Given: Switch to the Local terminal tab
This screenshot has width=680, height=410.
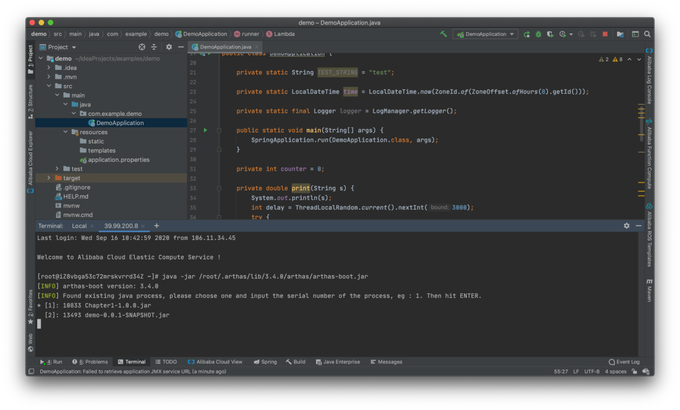Looking at the screenshot, I should tap(79, 225).
